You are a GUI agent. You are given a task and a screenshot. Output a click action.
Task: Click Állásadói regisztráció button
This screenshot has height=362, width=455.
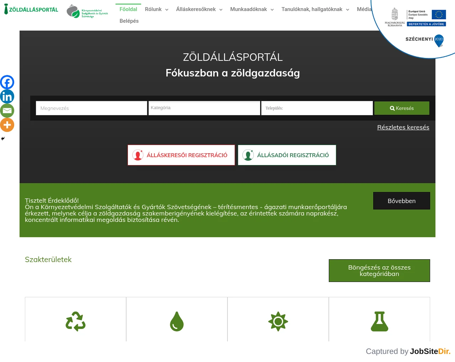(x=287, y=155)
